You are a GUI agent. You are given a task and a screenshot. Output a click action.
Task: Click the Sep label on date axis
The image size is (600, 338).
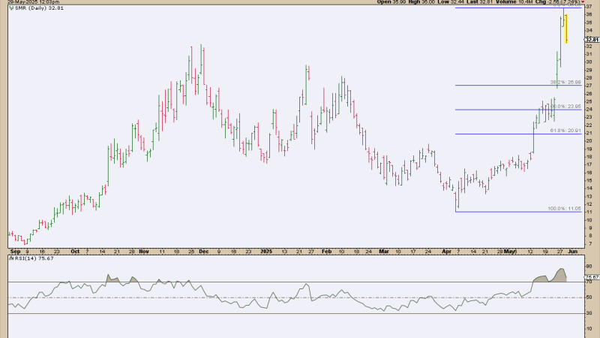(15, 252)
